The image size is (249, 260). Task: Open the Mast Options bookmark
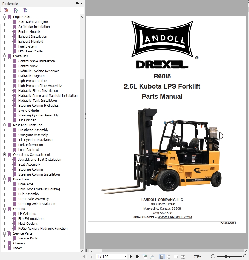pos(28,224)
